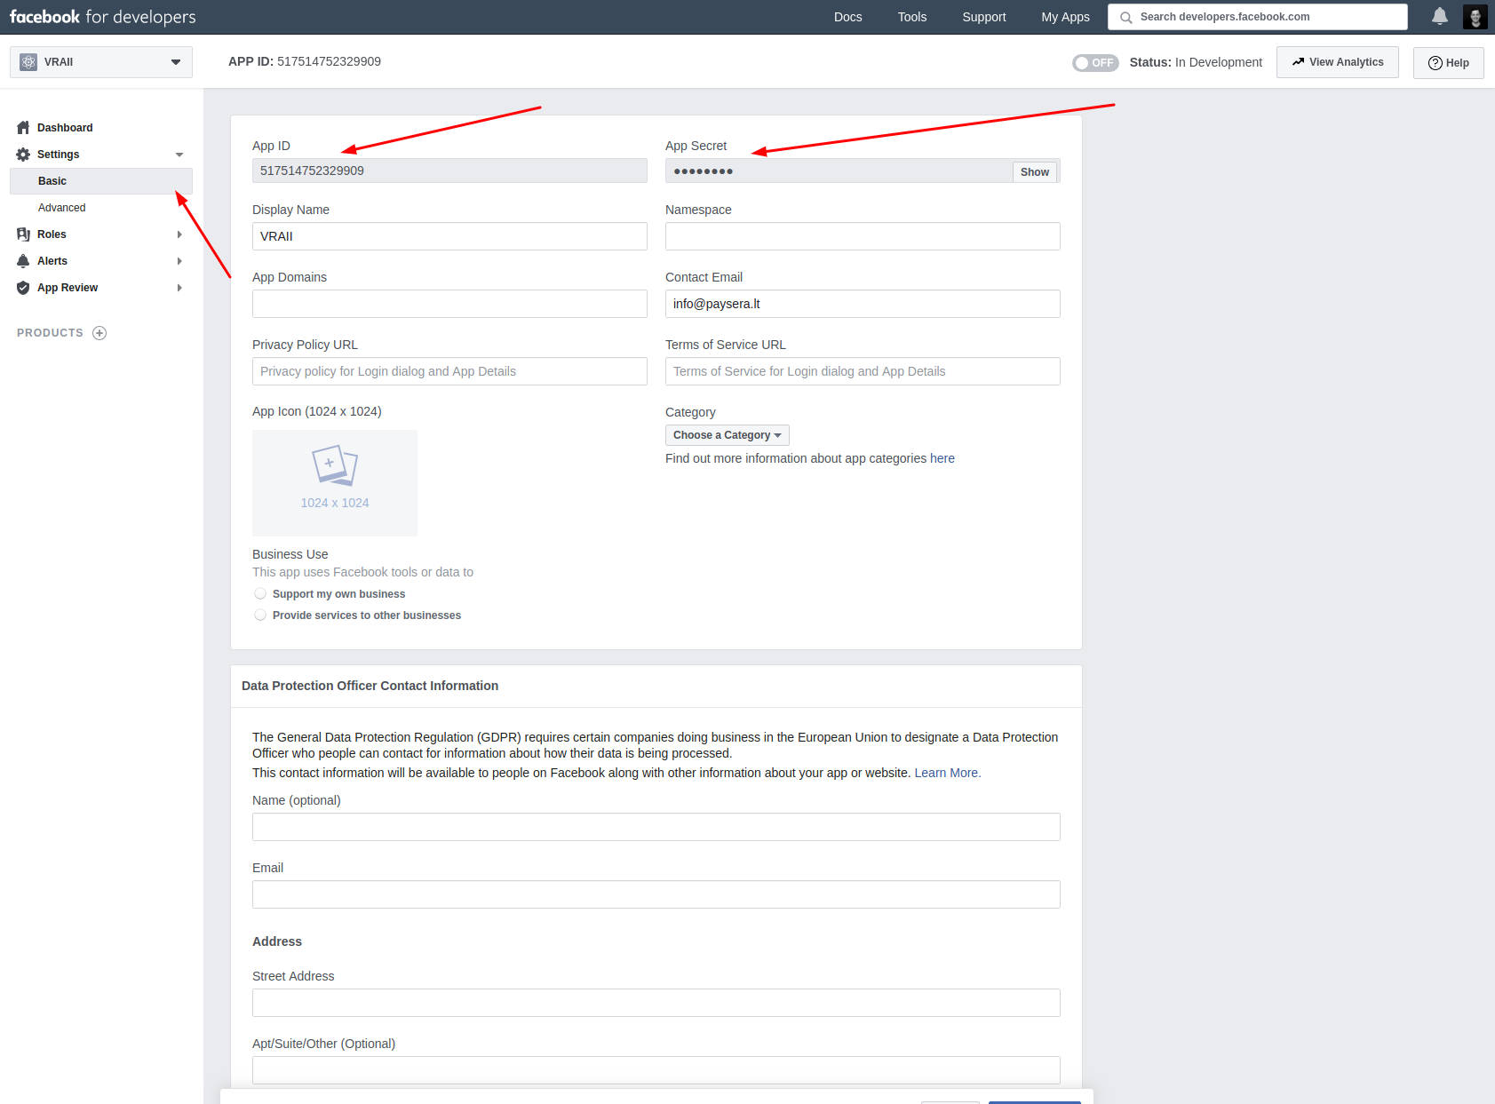Click the APP ID text in header

pos(305,61)
